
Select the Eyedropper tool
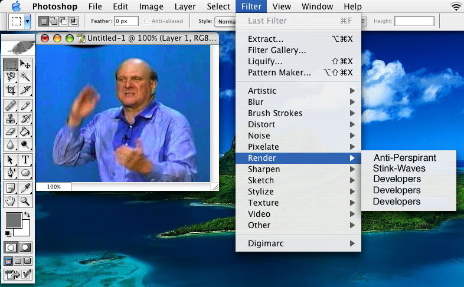pyautogui.click(x=25, y=188)
